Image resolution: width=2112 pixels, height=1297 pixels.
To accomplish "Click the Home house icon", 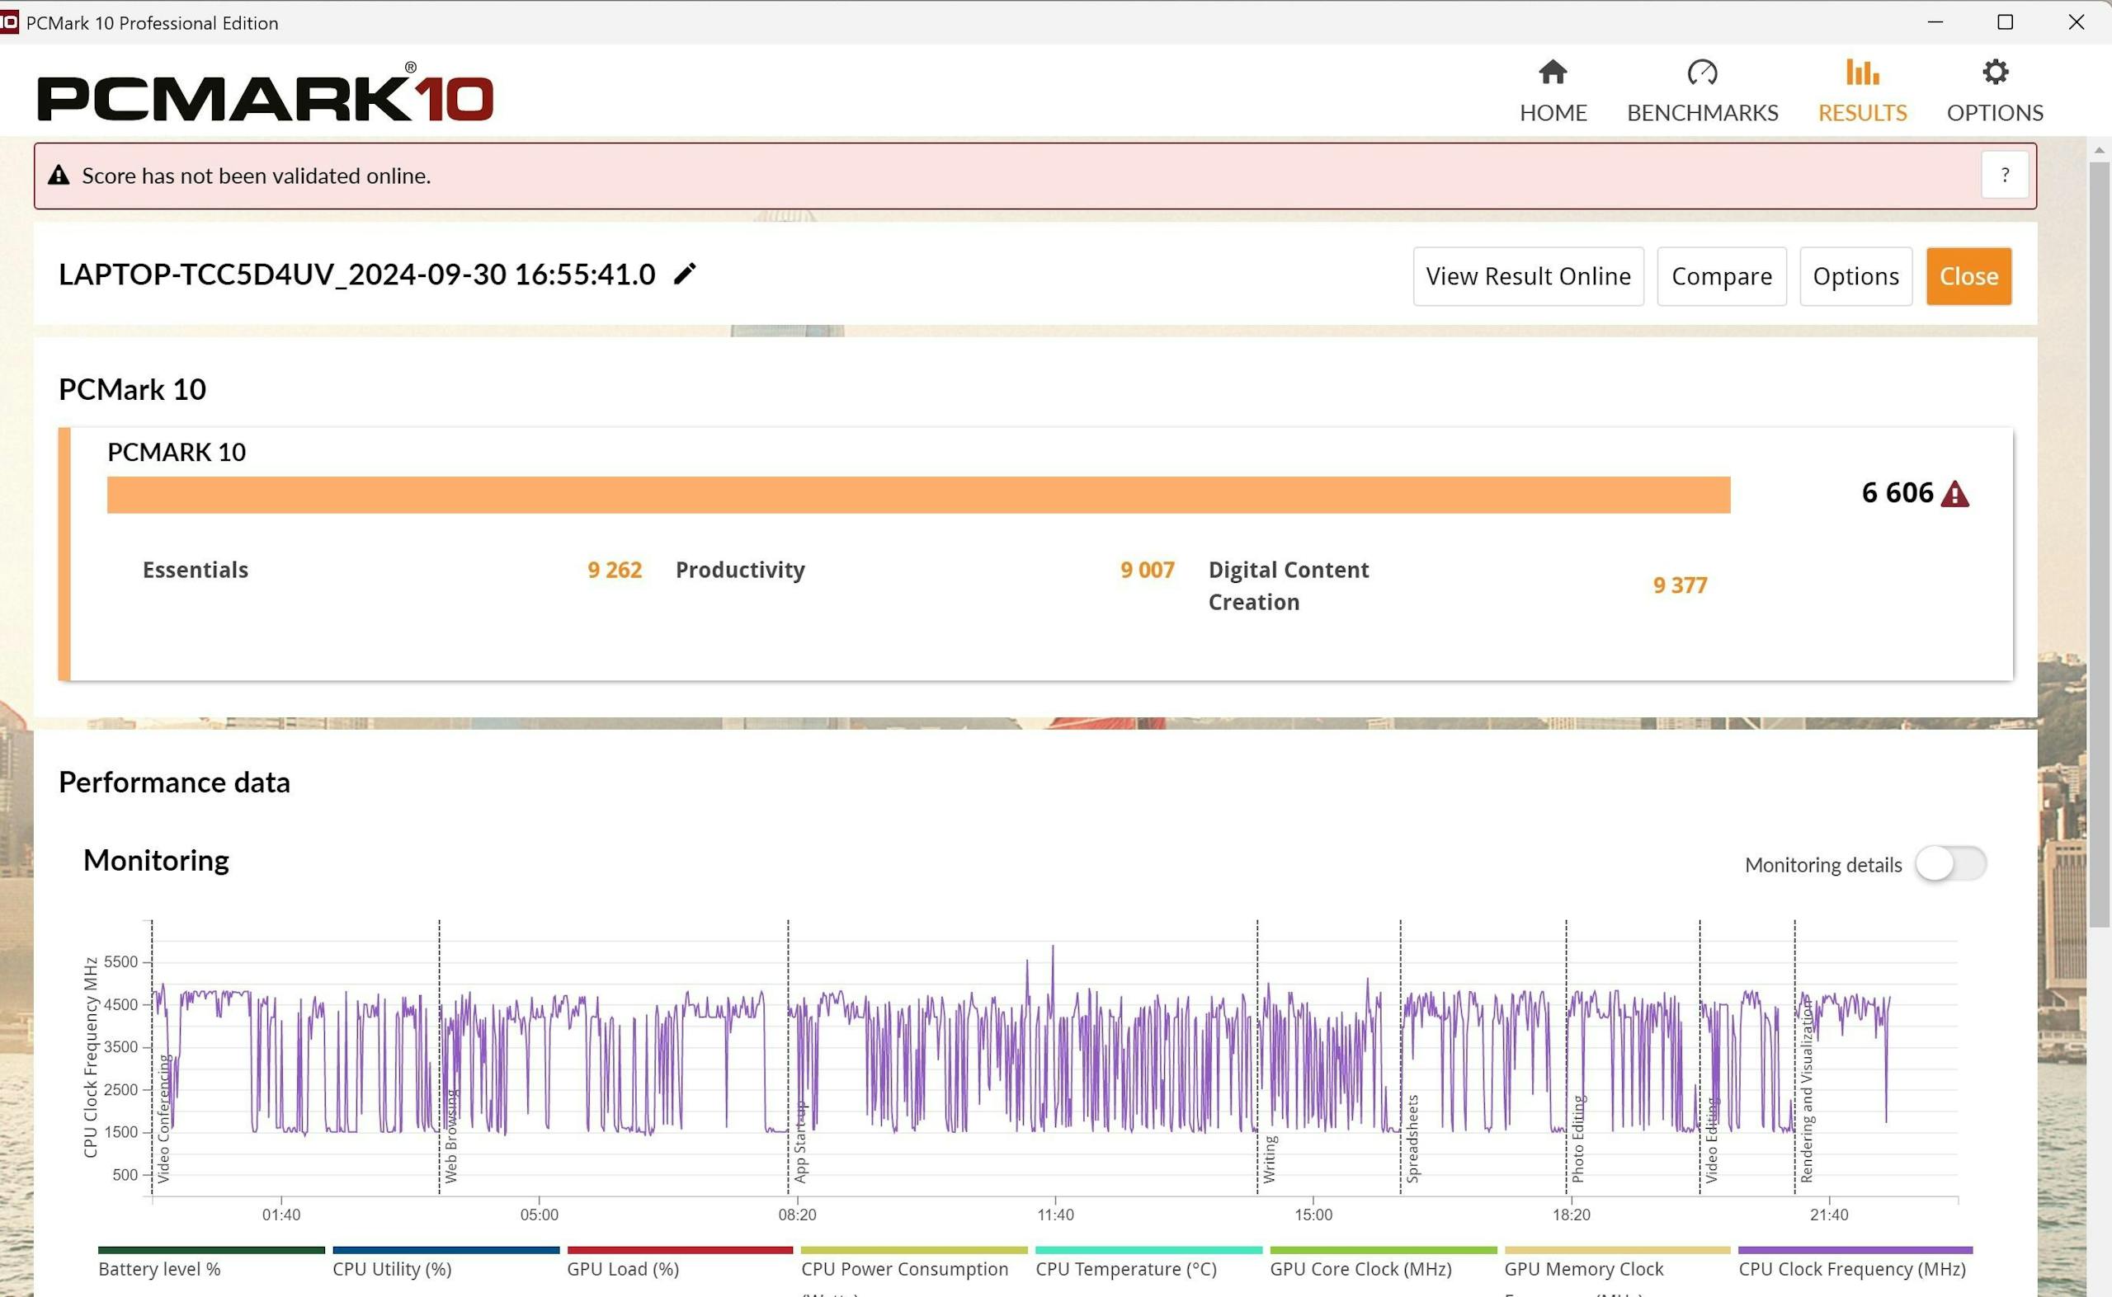I will coord(1553,72).
